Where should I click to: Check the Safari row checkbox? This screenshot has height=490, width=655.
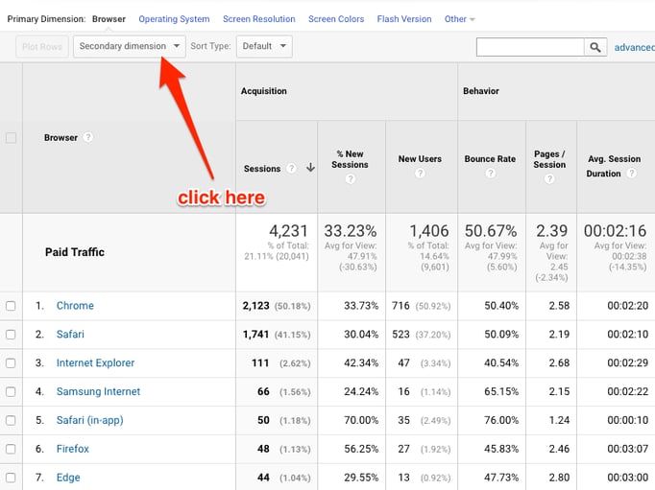11,335
